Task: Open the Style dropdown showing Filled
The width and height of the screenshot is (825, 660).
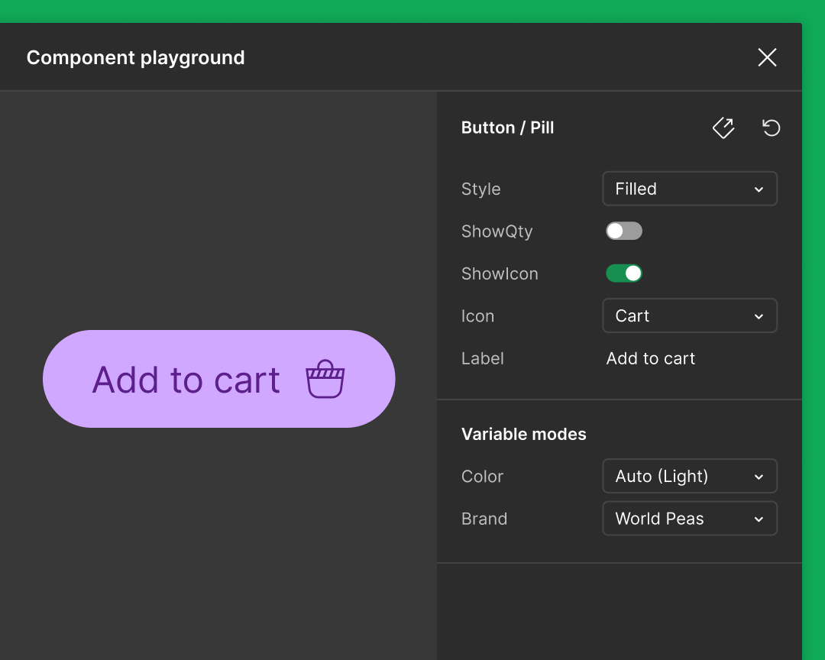Action: (689, 189)
